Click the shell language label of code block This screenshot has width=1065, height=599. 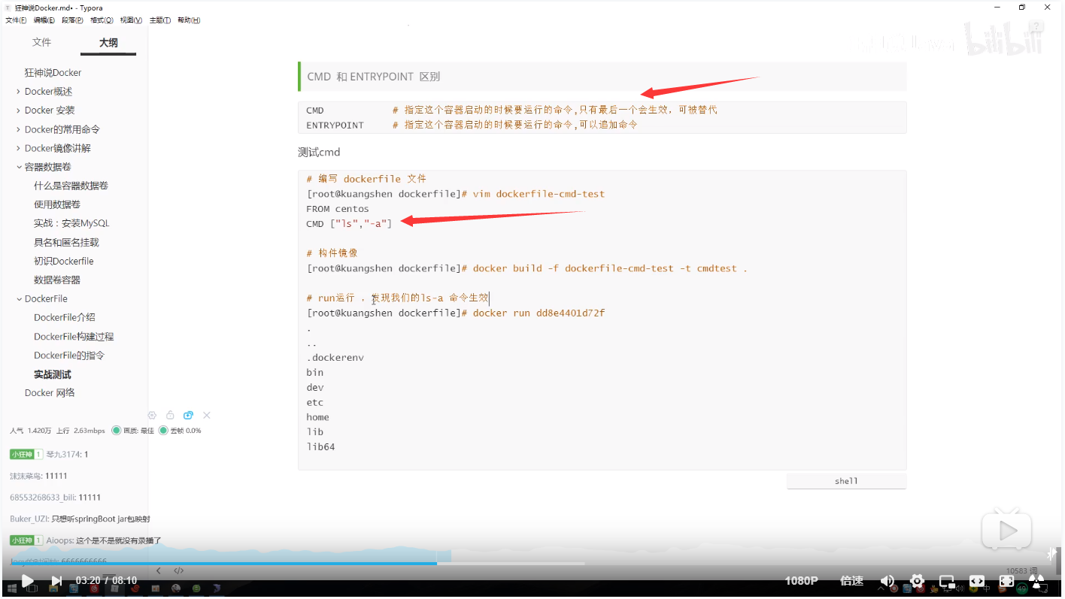click(846, 481)
